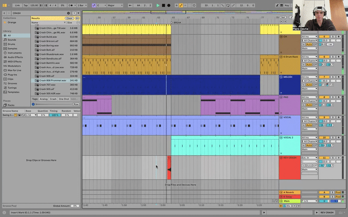Click the REV CRASH clip view selector
The width and height of the screenshot is (348, 217).
click(x=327, y=213)
